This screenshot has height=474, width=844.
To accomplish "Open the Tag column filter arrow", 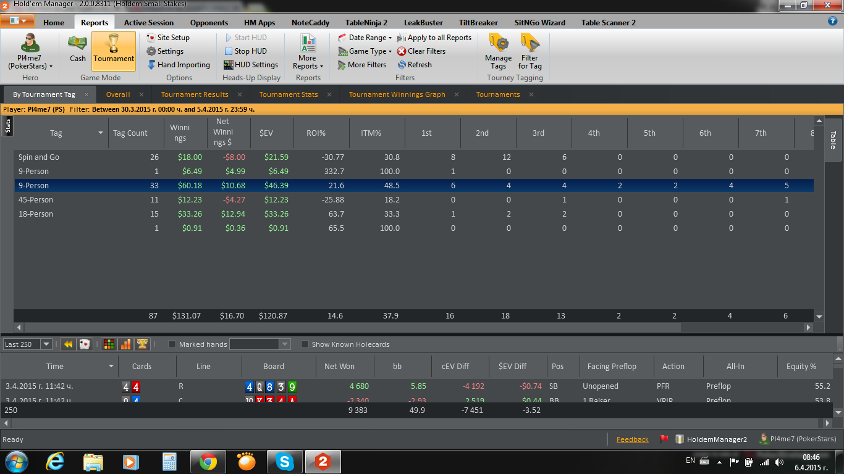I will (x=101, y=133).
